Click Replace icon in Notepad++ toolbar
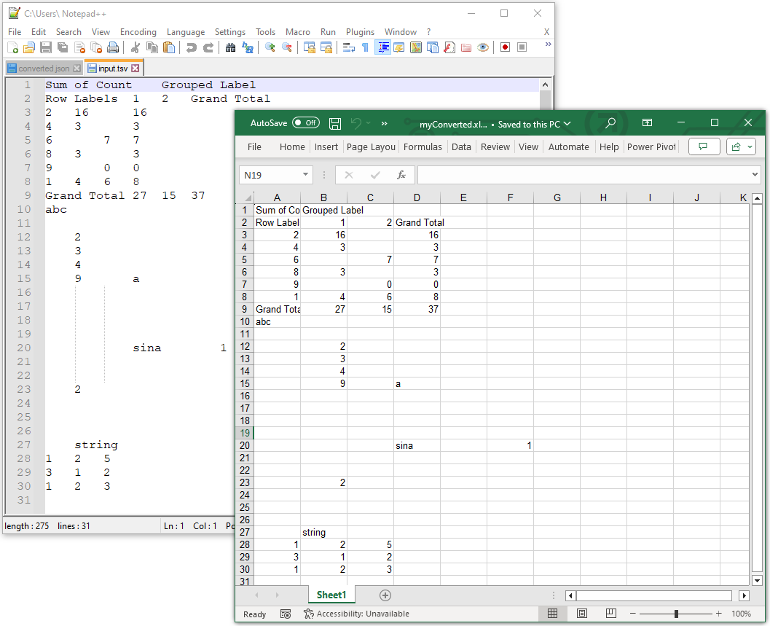This screenshot has height=626, width=770. [x=248, y=47]
